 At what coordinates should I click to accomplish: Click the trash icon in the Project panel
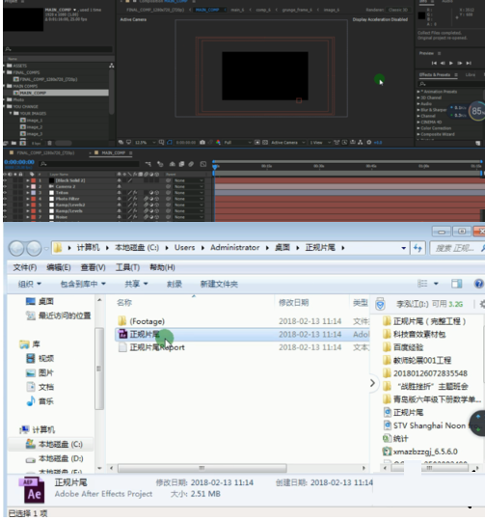tap(49, 143)
